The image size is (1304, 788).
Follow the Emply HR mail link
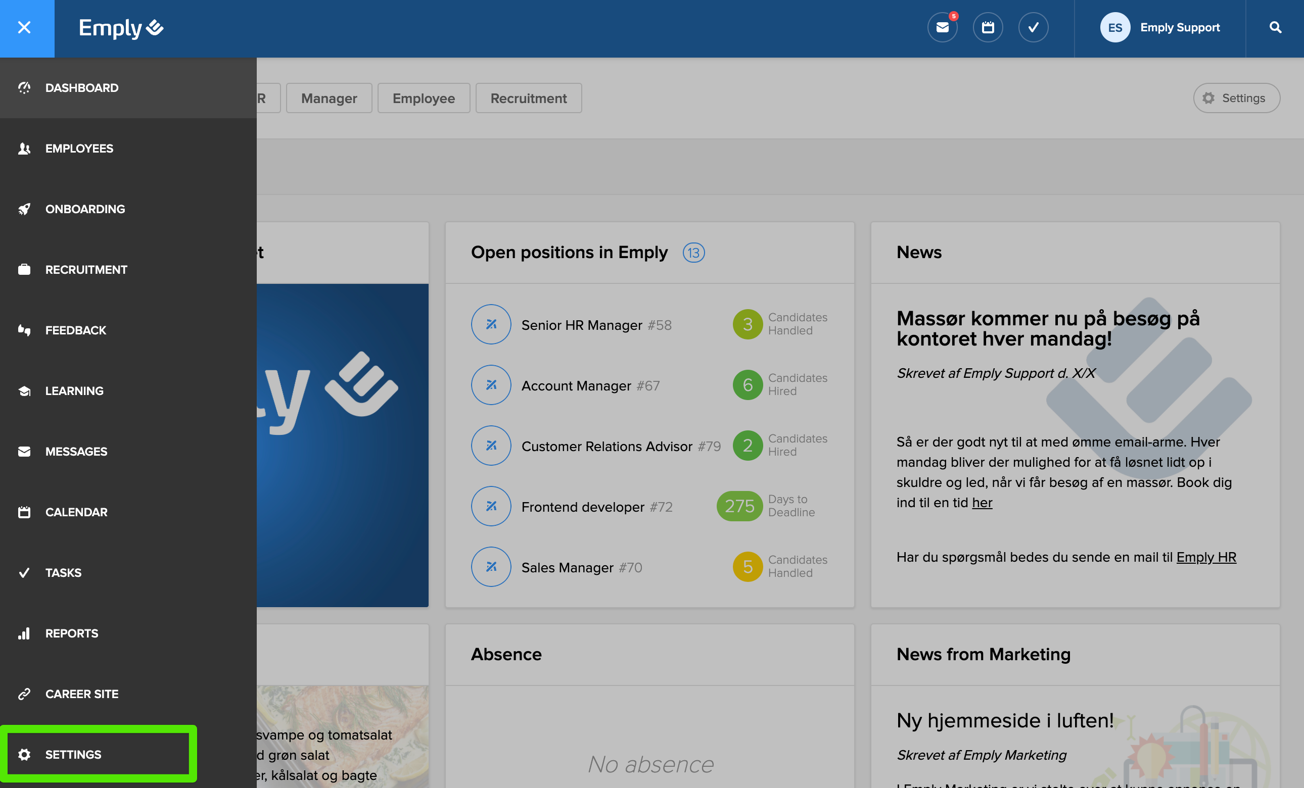pos(1205,557)
